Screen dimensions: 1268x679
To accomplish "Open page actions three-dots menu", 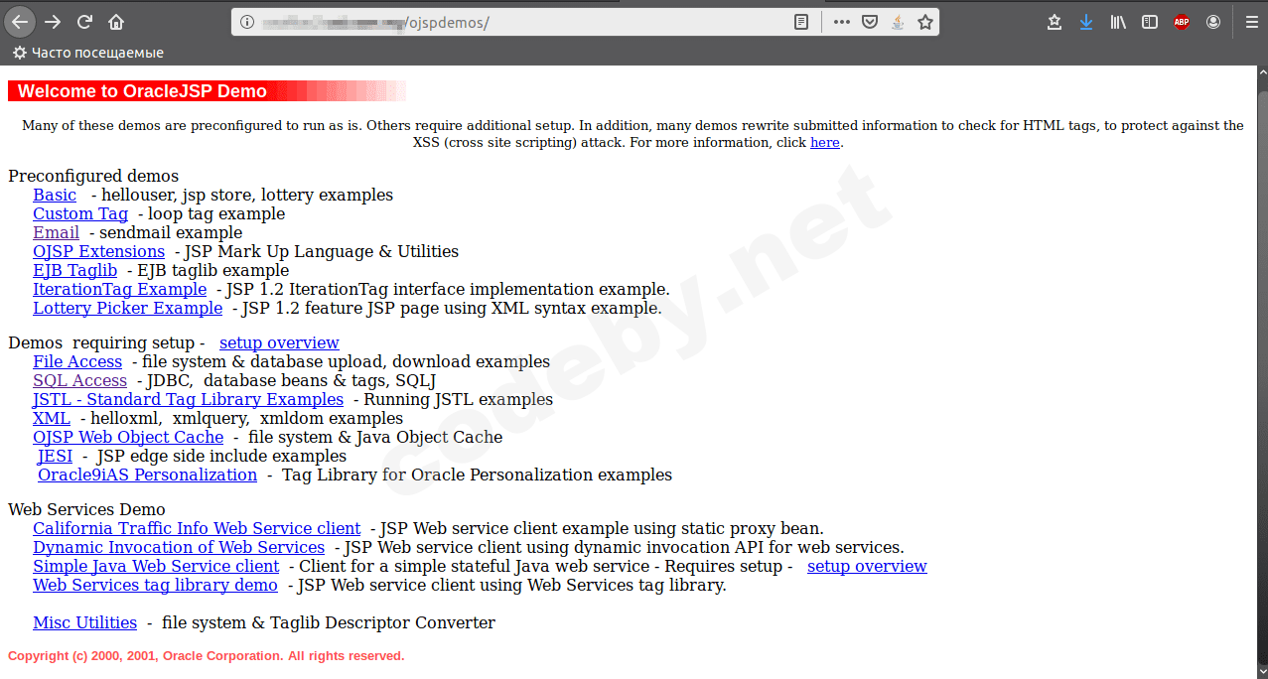I will click(841, 22).
